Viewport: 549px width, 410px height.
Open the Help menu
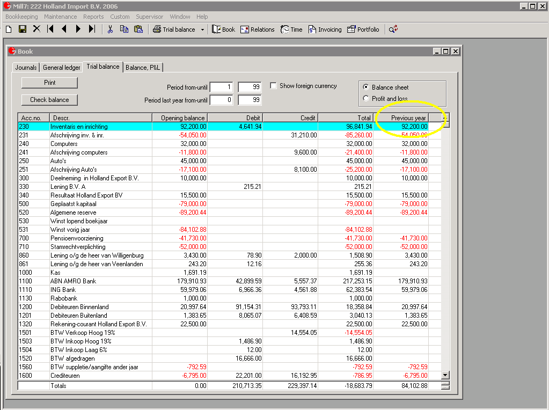point(202,17)
